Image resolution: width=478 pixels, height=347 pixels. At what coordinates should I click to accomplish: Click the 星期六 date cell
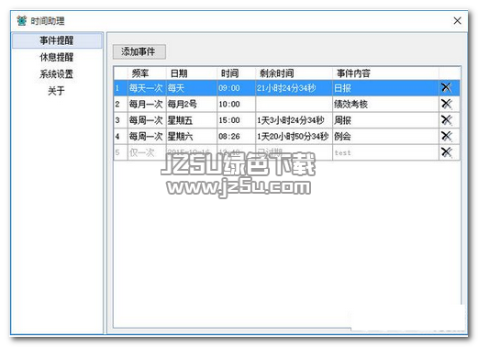[x=192, y=136]
